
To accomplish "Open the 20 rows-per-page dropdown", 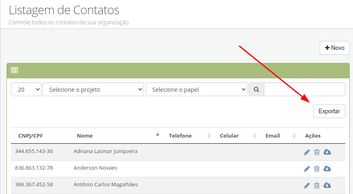I will click(26, 89).
